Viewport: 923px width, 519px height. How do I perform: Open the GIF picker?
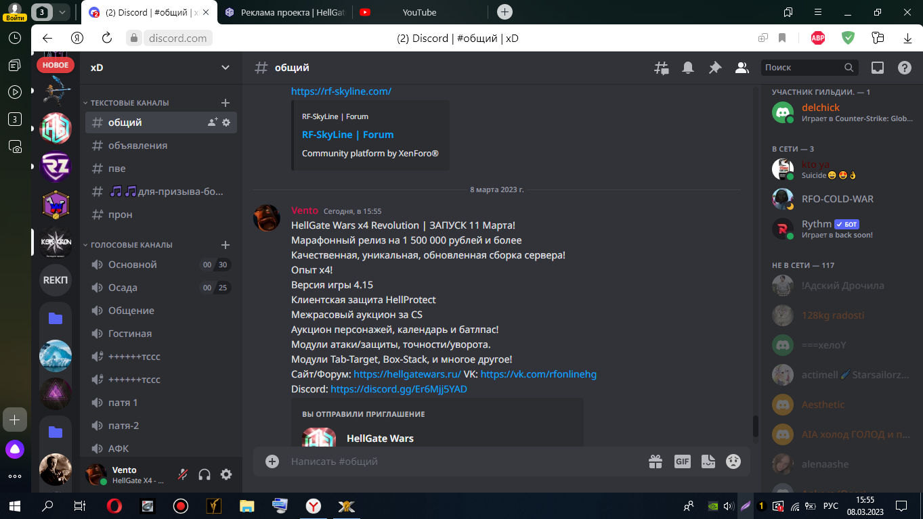(682, 461)
